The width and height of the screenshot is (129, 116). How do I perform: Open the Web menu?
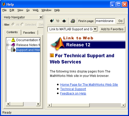point(35,10)
